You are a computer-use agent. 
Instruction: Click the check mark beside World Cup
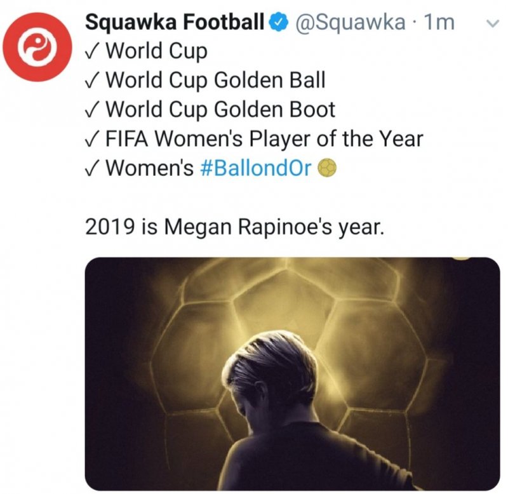click(92, 51)
